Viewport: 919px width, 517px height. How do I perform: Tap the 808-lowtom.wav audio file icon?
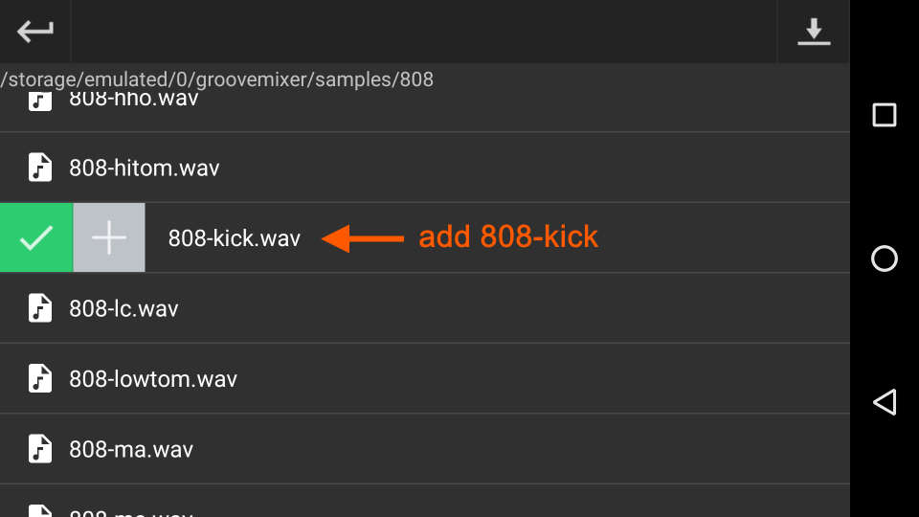tap(39, 378)
